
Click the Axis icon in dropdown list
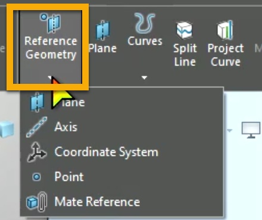pos(36,127)
